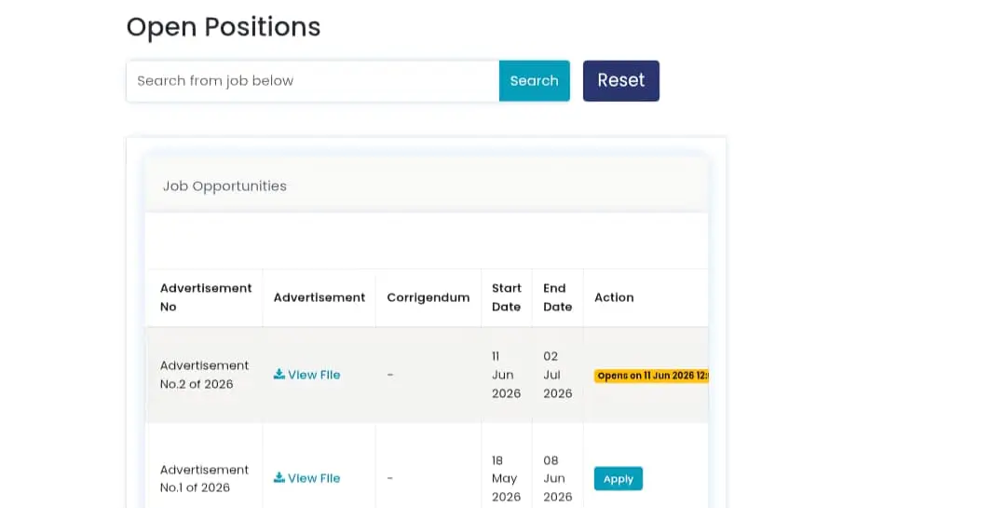Click the End Date column header
Image resolution: width=1006 pixels, height=508 pixels.
pyautogui.click(x=557, y=297)
